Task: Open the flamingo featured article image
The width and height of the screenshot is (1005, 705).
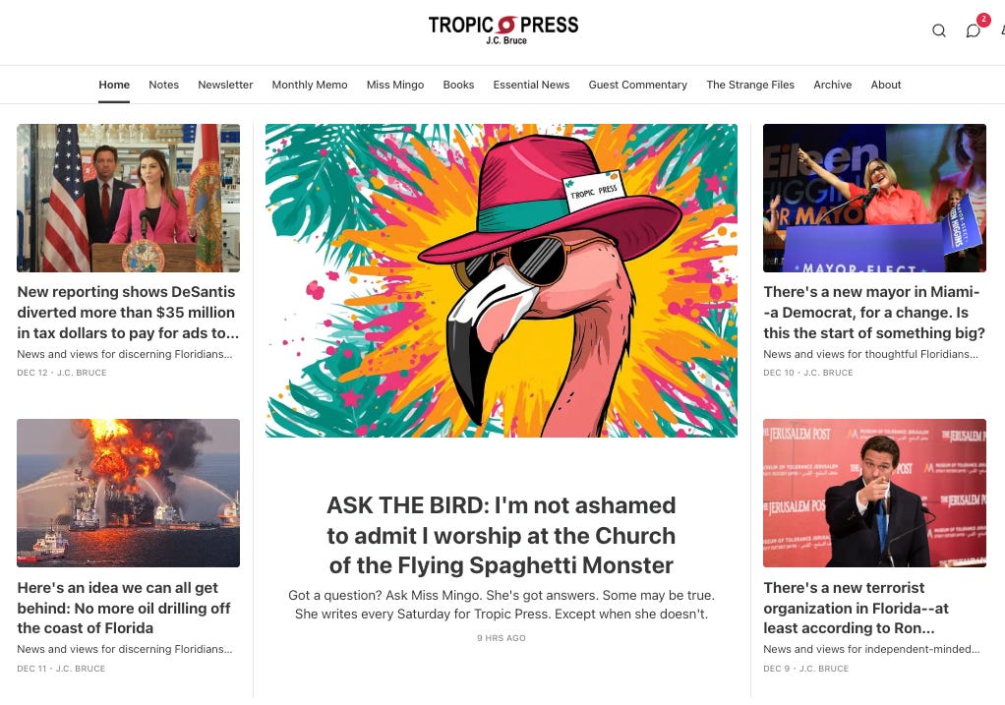Action: click(502, 280)
